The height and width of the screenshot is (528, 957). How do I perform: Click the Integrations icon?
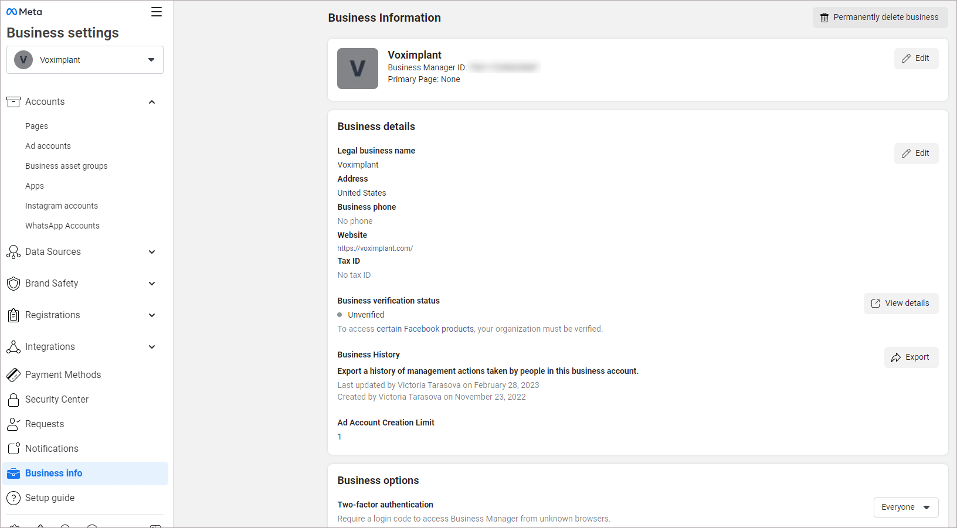13,347
